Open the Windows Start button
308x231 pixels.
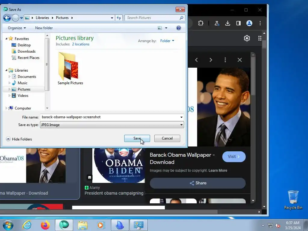point(8,225)
